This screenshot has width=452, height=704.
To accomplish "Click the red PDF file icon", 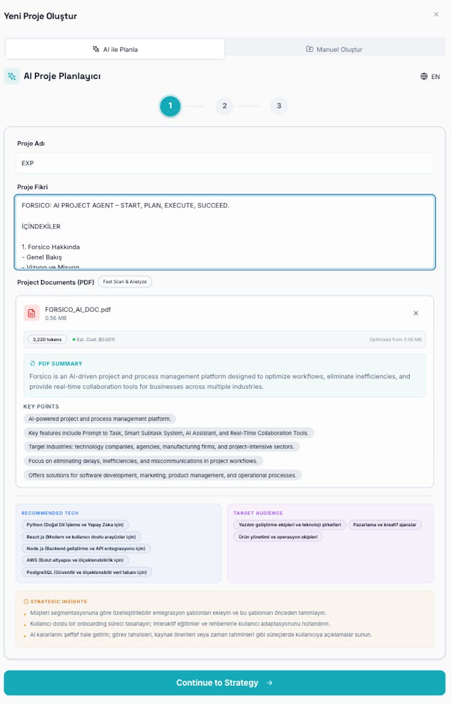I will (x=32, y=313).
